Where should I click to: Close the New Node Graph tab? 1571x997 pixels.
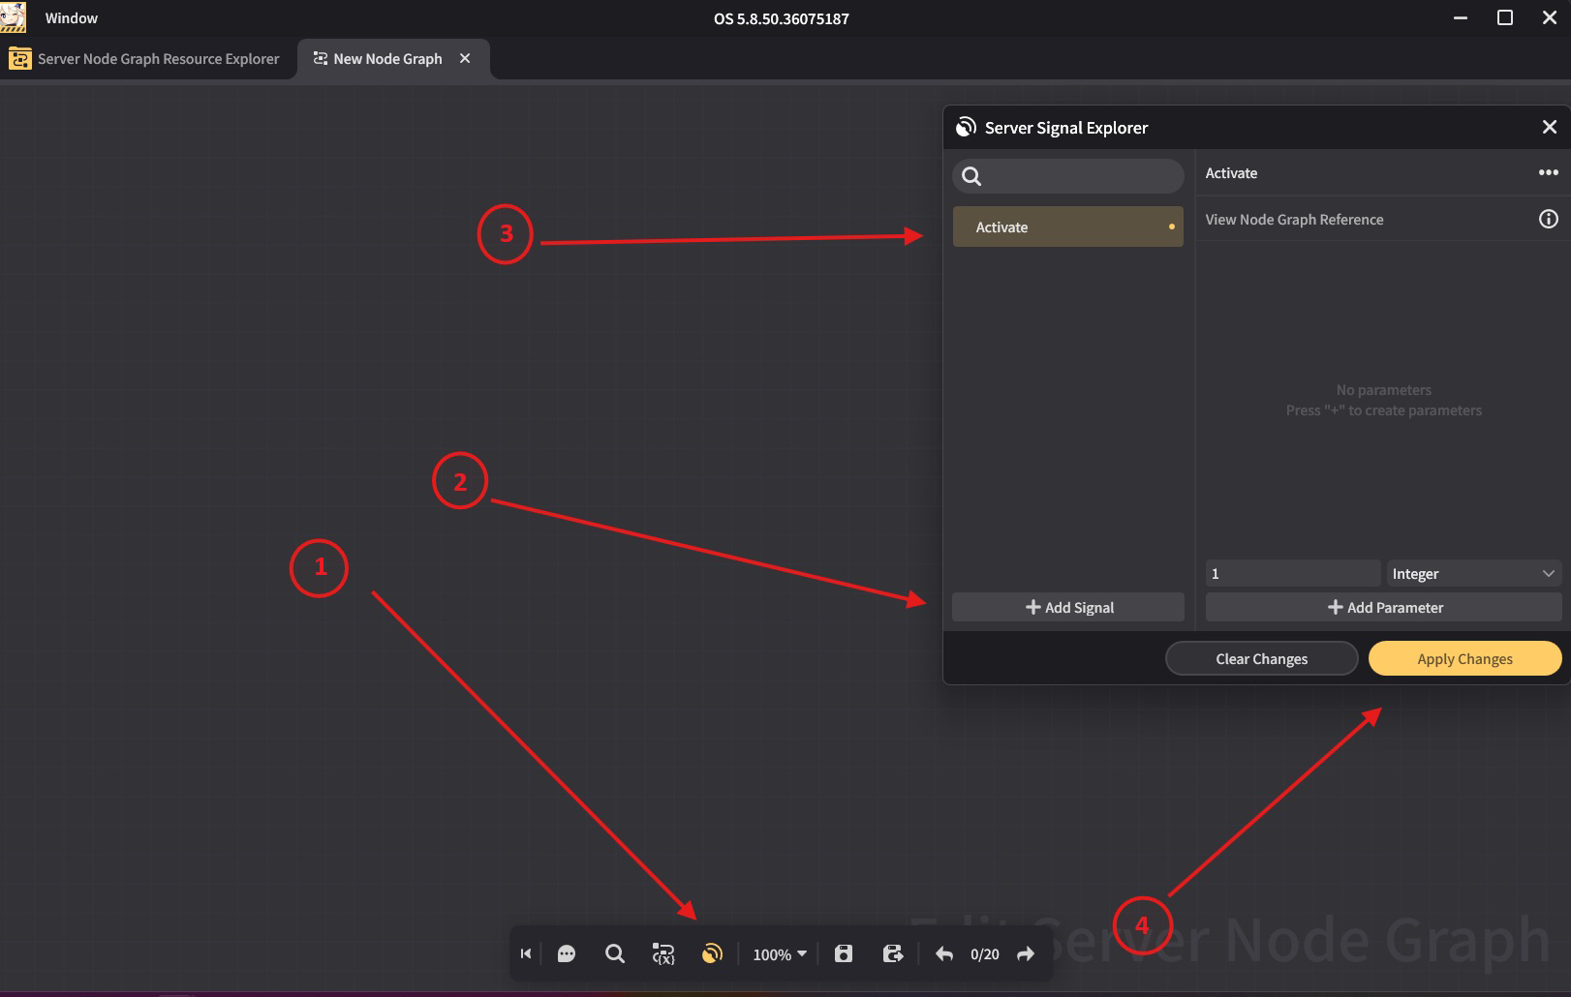(465, 58)
